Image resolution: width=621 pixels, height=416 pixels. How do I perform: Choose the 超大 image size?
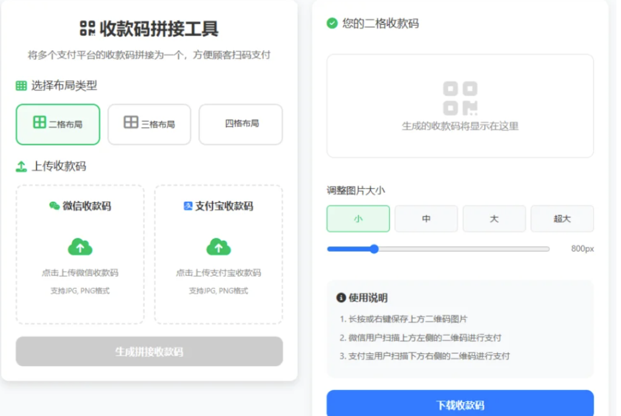click(562, 219)
